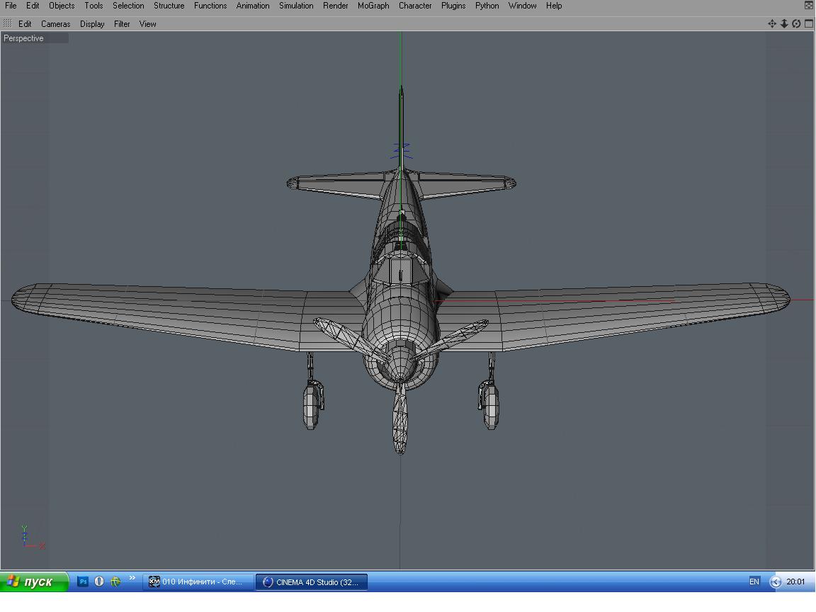Screen dimensions: 816x612
Task: Open the viewport Display menu
Action: pos(92,24)
